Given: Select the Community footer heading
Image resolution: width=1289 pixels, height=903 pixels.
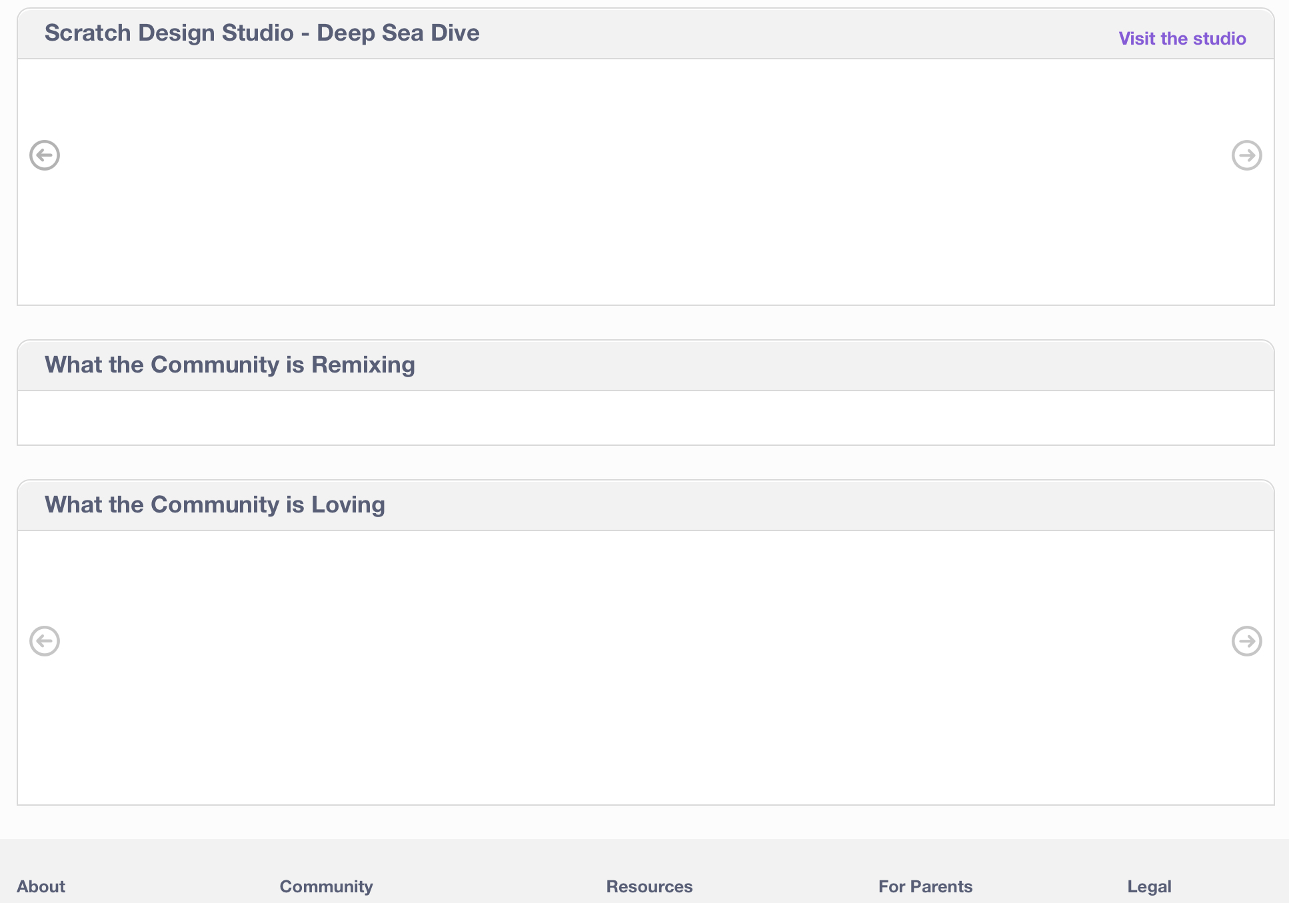Looking at the screenshot, I should click(x=326, y=886).
